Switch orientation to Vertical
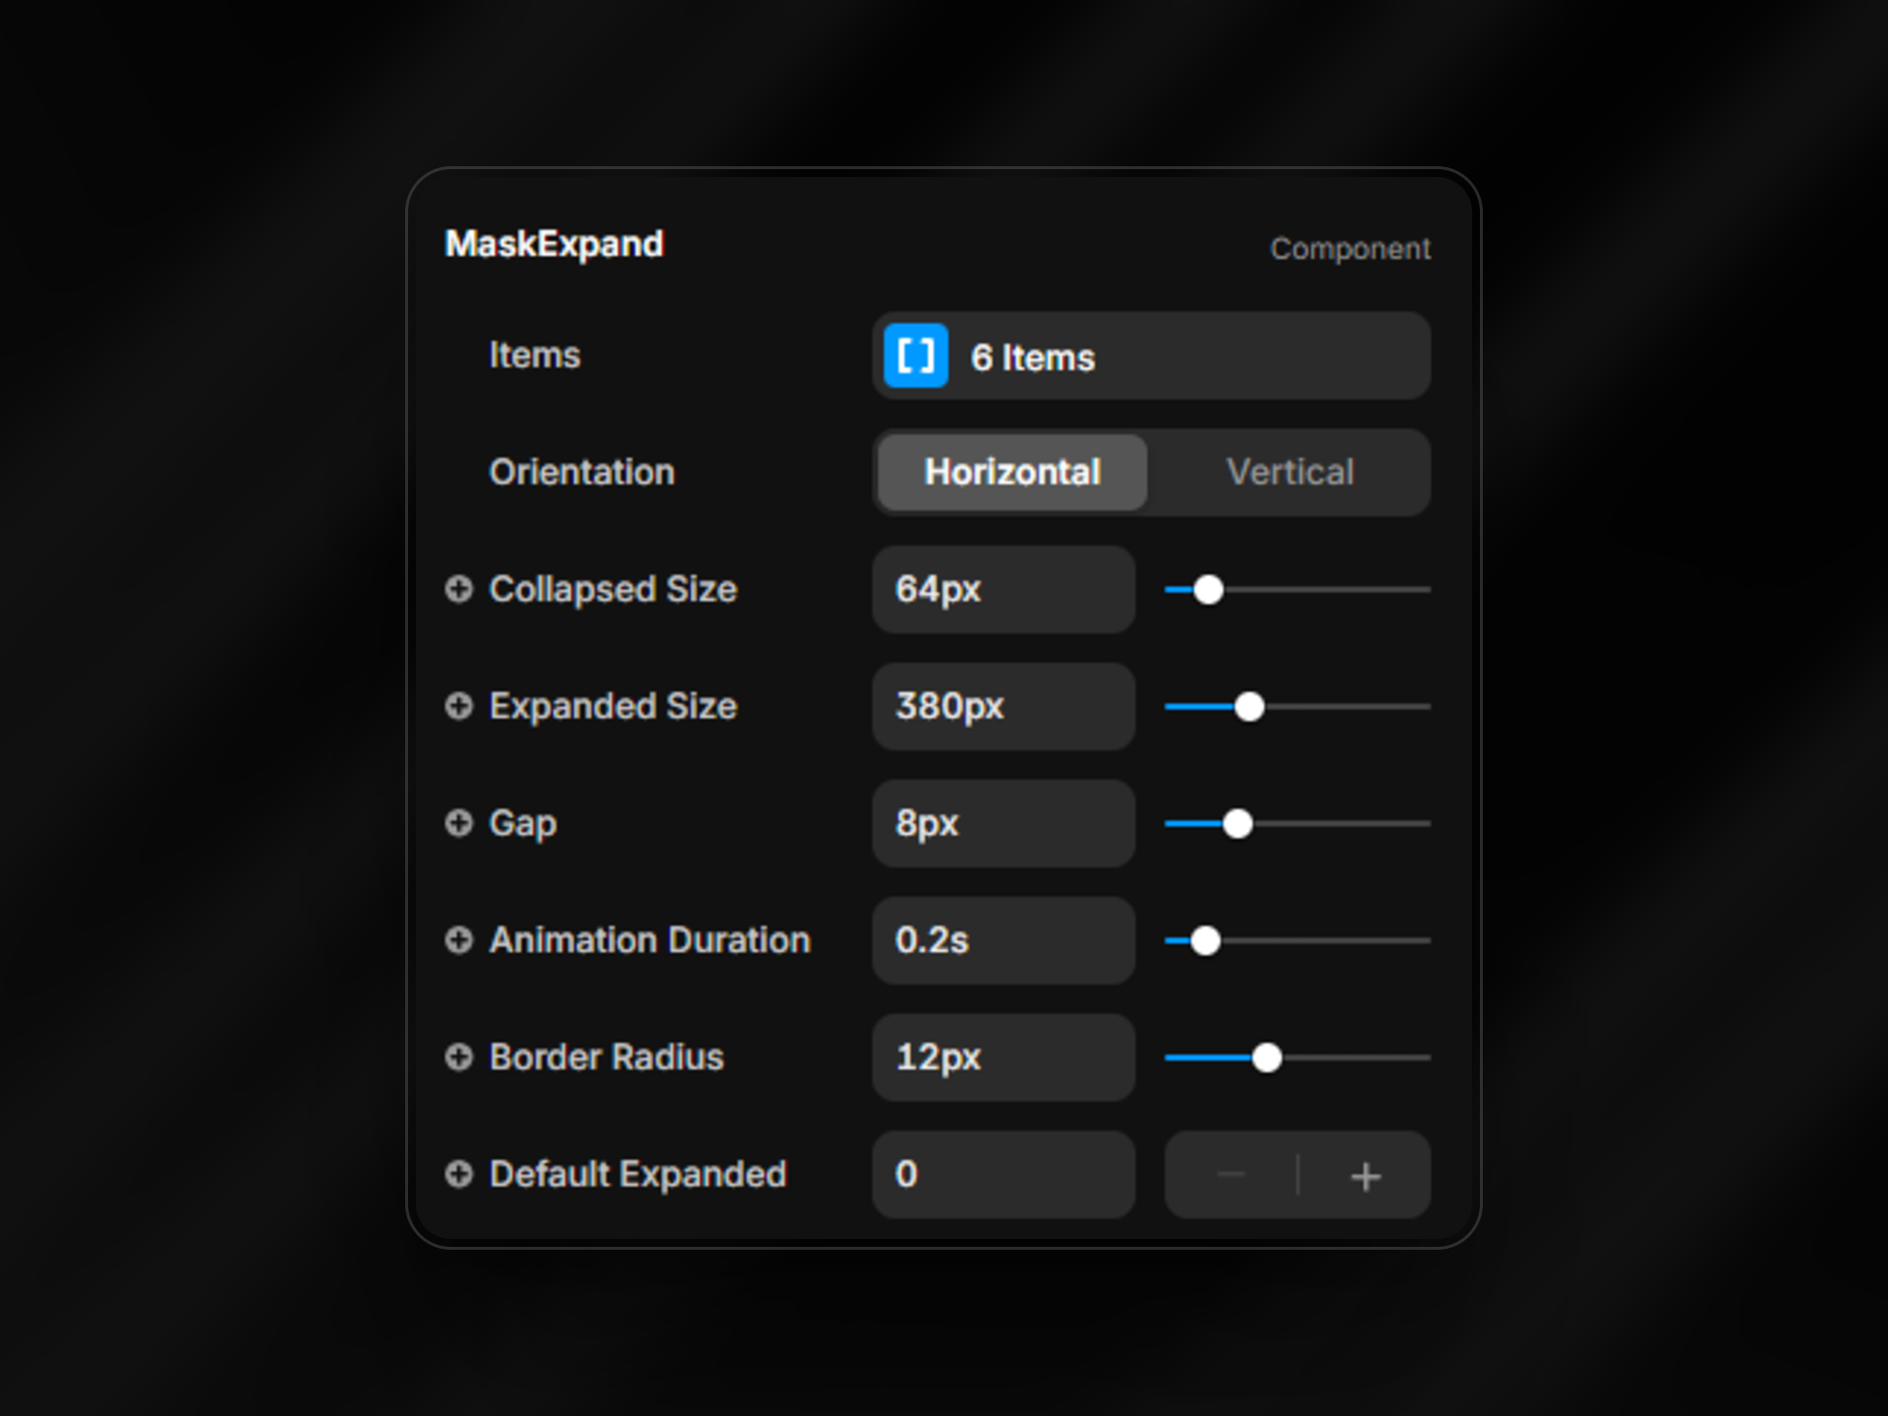 click(x=1289, y=473)
